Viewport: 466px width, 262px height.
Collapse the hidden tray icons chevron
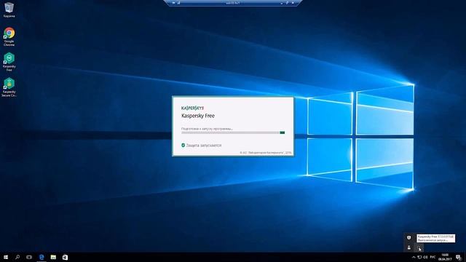[414, 257]
